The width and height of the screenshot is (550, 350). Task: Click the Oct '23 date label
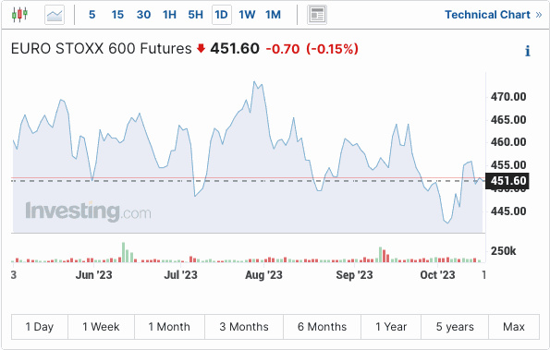pyautogui.click(x=437, y=274)
